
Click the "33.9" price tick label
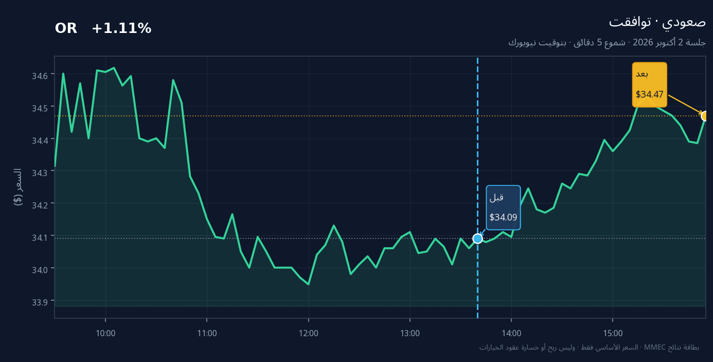tap(40, 302)
